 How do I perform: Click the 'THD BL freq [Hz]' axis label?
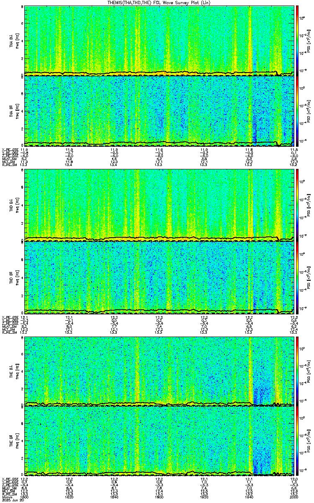[x=14, y=205]
